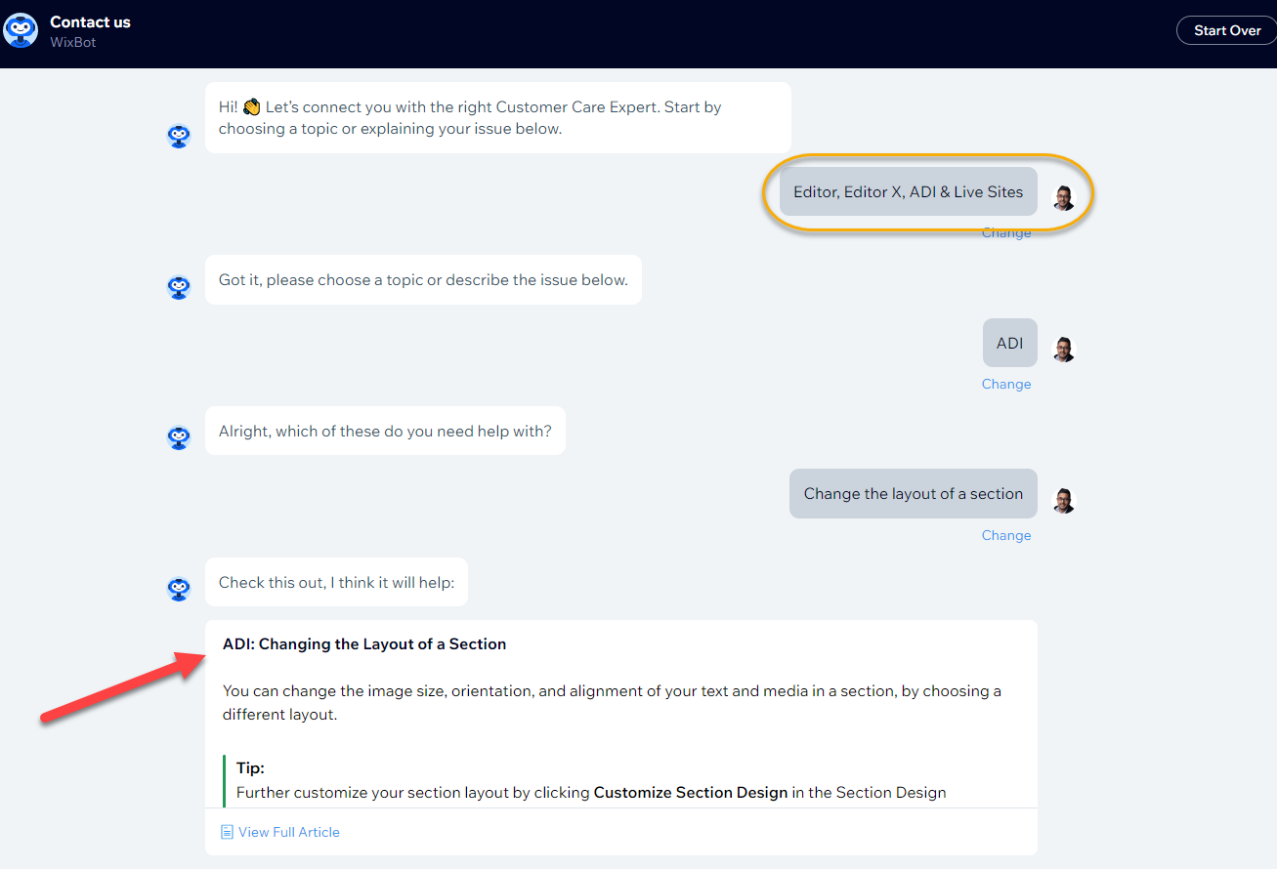Viewport: 1277px width, 869px height.
Task: Click the document icon before View Full Article
Action: coord(227,831)
